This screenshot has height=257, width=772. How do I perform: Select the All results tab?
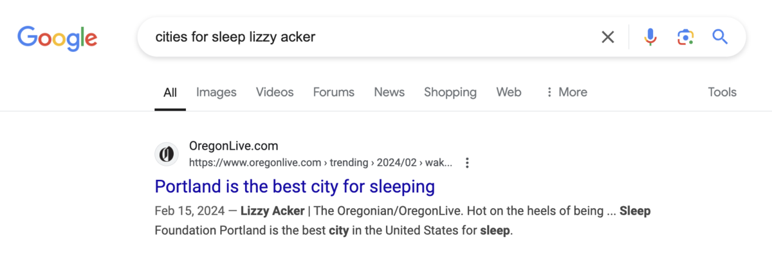tap(170, 92)
